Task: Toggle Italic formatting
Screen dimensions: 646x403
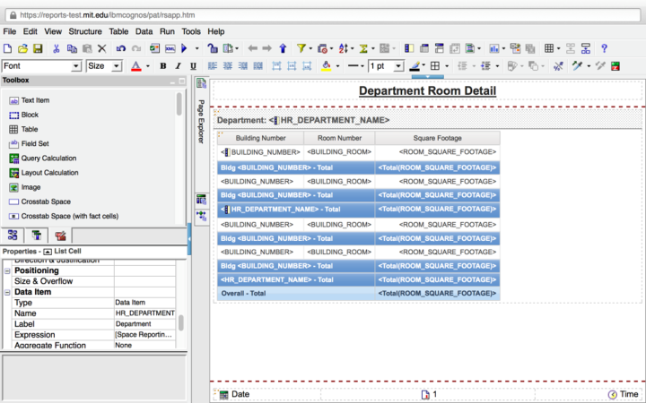Action: tap(179, 66)
